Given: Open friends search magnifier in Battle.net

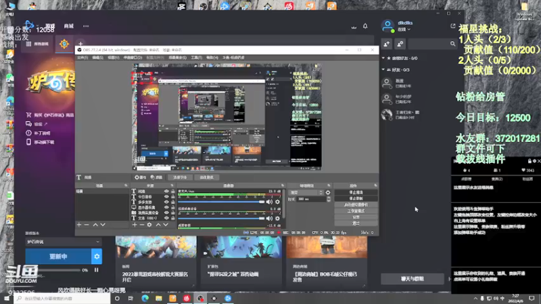Looking at the screenshot, I should [x=452, y=44].
